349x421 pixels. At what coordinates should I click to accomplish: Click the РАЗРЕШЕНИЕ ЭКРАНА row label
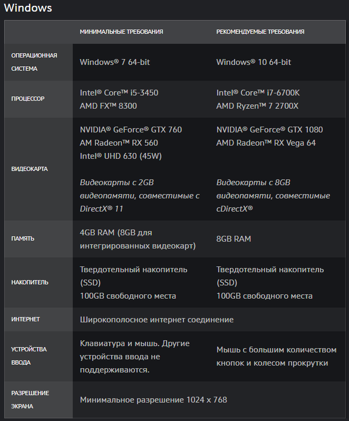(30, 400)
